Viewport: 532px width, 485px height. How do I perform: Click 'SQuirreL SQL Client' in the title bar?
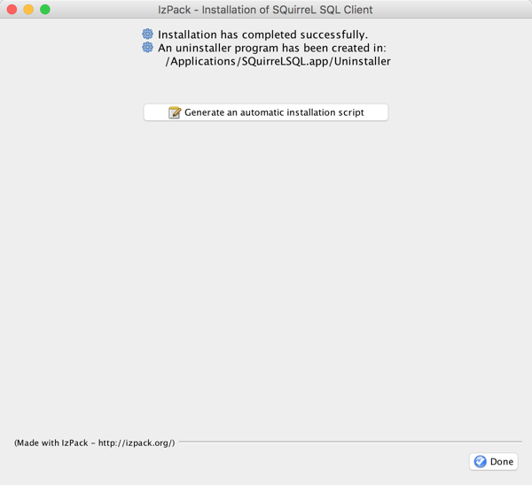(323, 10)
